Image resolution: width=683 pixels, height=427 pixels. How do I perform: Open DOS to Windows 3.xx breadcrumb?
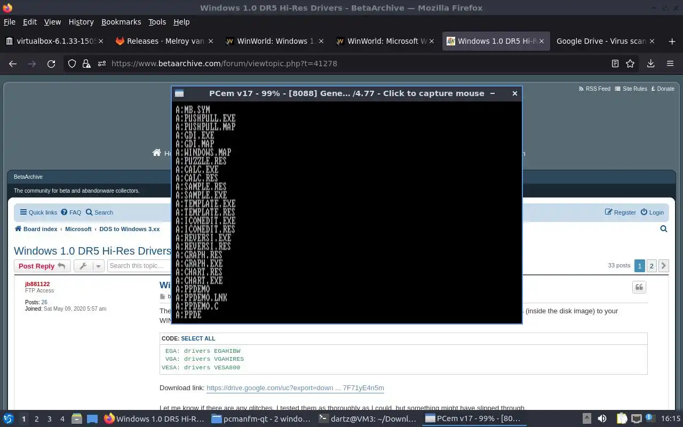coord(130,229)
